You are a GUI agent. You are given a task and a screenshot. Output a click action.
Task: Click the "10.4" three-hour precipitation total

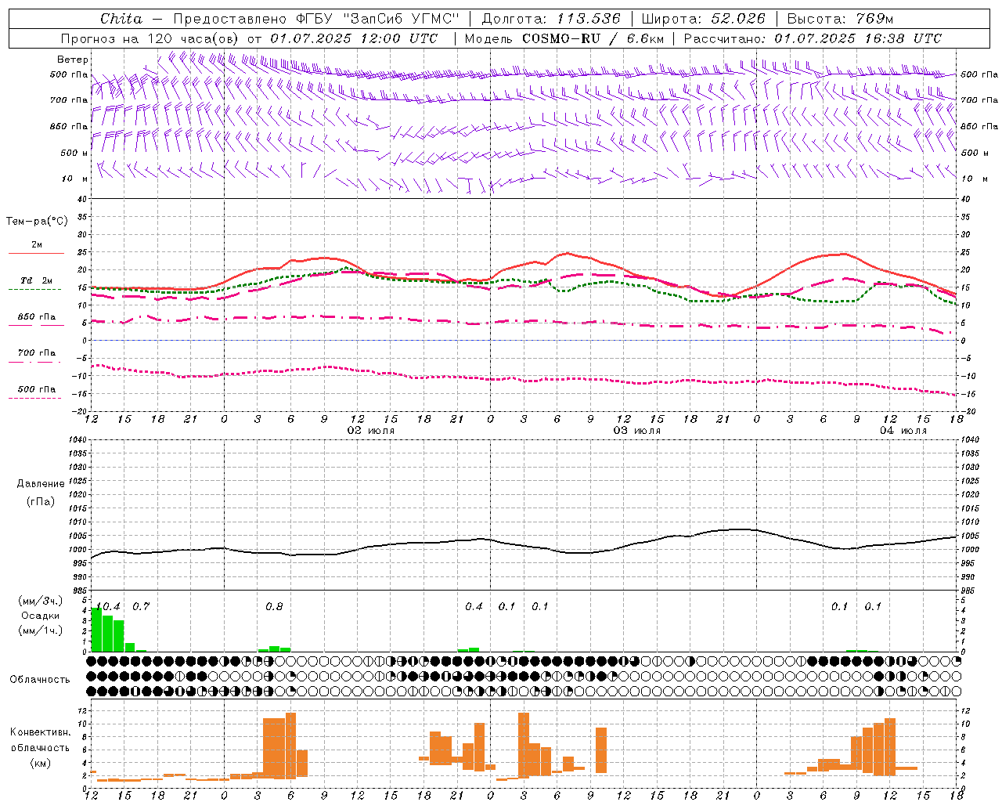tap(107, 606)
